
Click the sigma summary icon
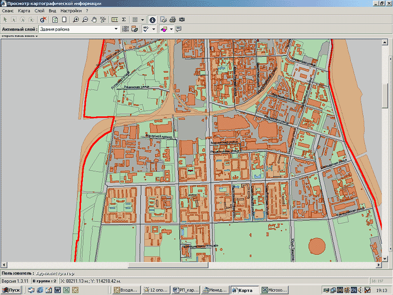(x=124, y=20)
